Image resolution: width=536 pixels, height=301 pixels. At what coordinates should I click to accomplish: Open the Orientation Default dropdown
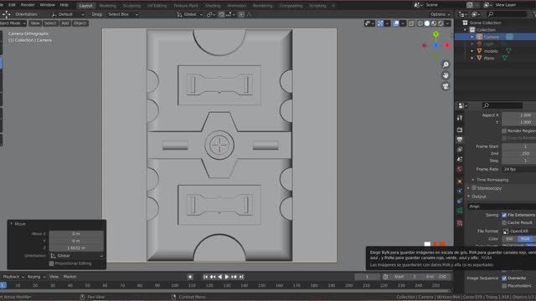point(67,14)
